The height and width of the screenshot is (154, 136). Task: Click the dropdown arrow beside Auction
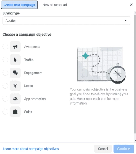[125, 20]
